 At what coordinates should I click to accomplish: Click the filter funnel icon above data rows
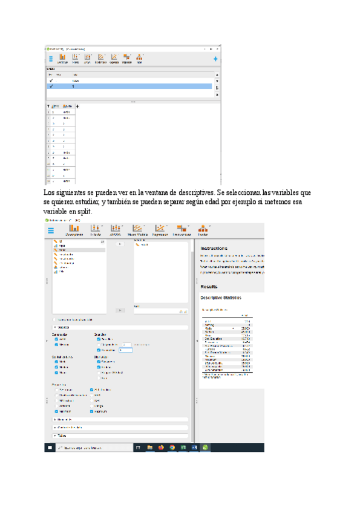pyautogui.click(x=48, y=106)
